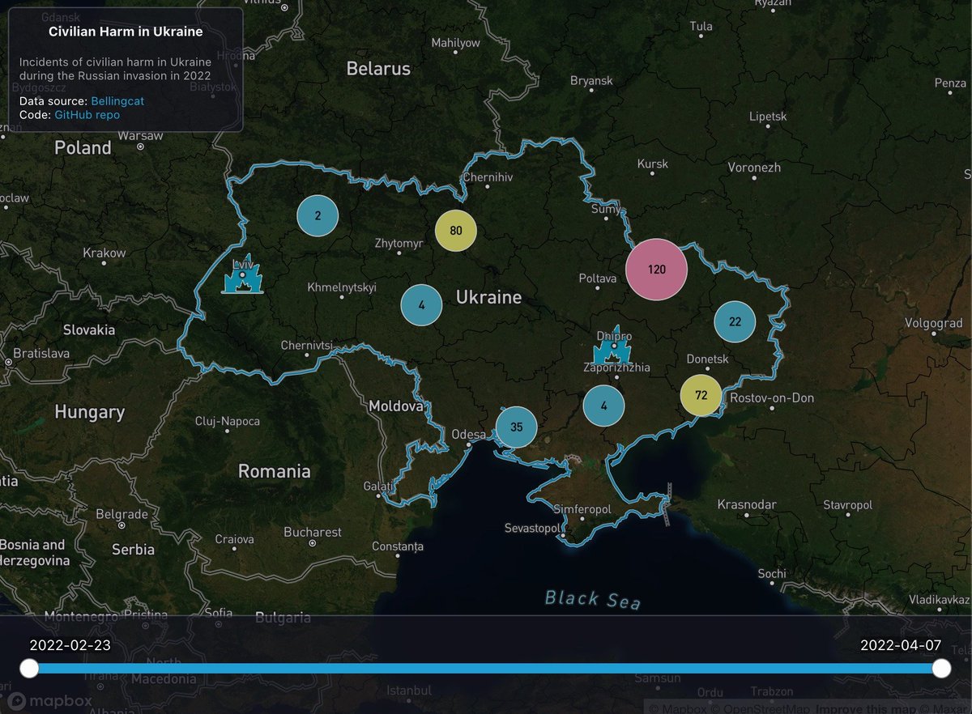Expand the cluster marker labeled 2

pyautogui.click(x=318, y=216)
